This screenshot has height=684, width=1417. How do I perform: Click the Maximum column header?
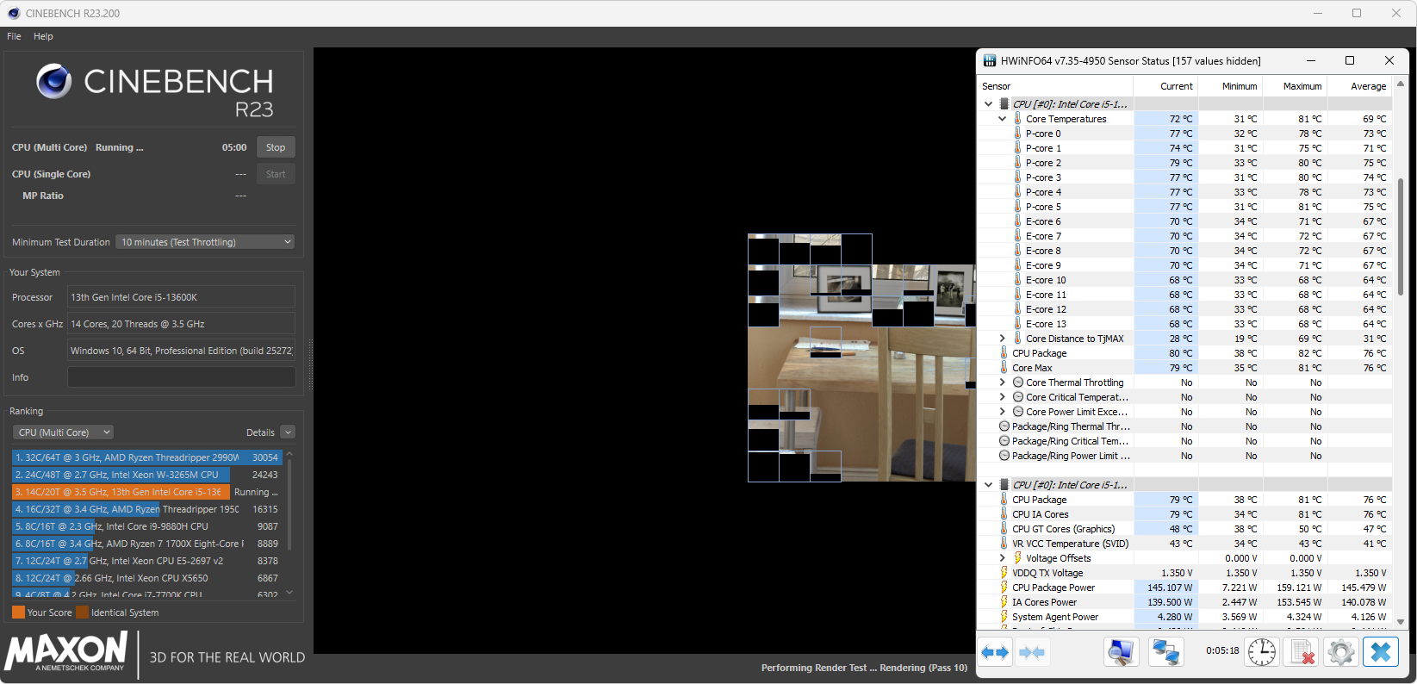tap(1296, 86)
